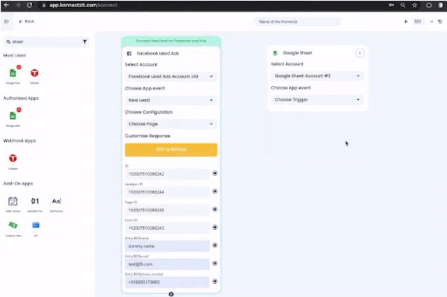
Task: Reload the browser page
Action: [x=29, y=5]
